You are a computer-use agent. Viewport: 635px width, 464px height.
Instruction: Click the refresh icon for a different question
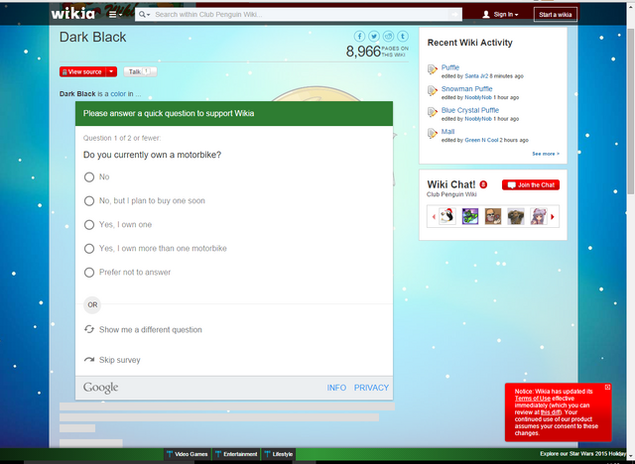pyautogui.click(x=89, y=330)
